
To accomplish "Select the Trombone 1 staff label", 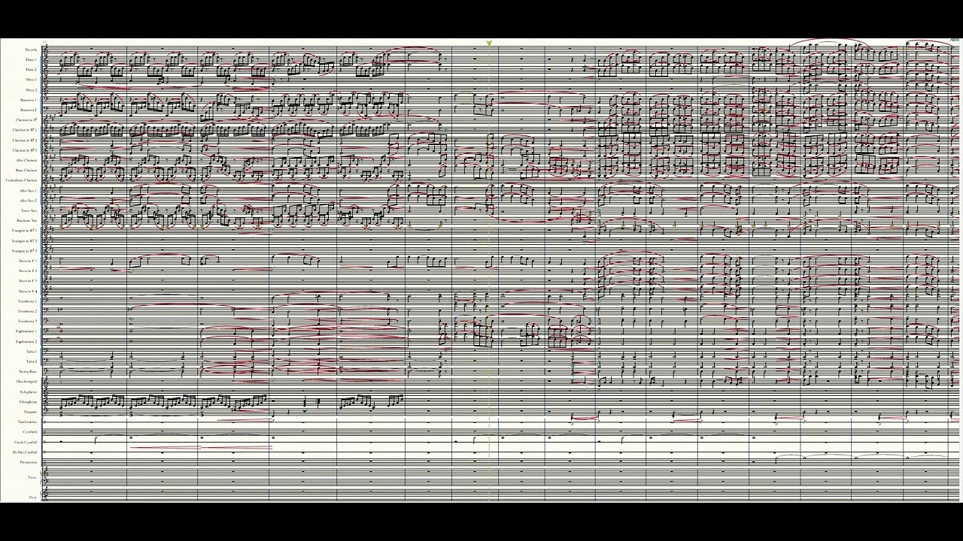I will pyautogui.click(x=28, y=301).
